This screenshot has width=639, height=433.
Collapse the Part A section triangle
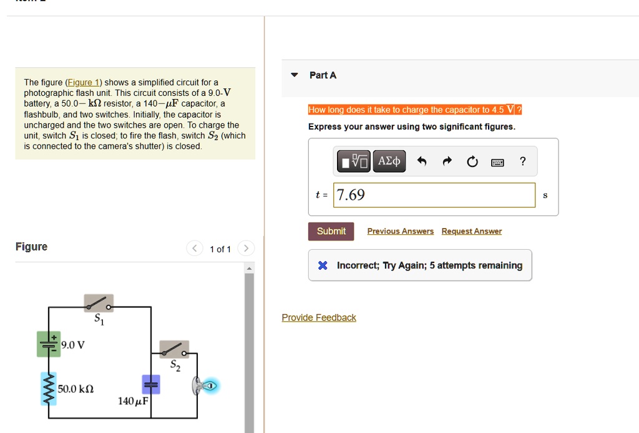tap(294, 75)
